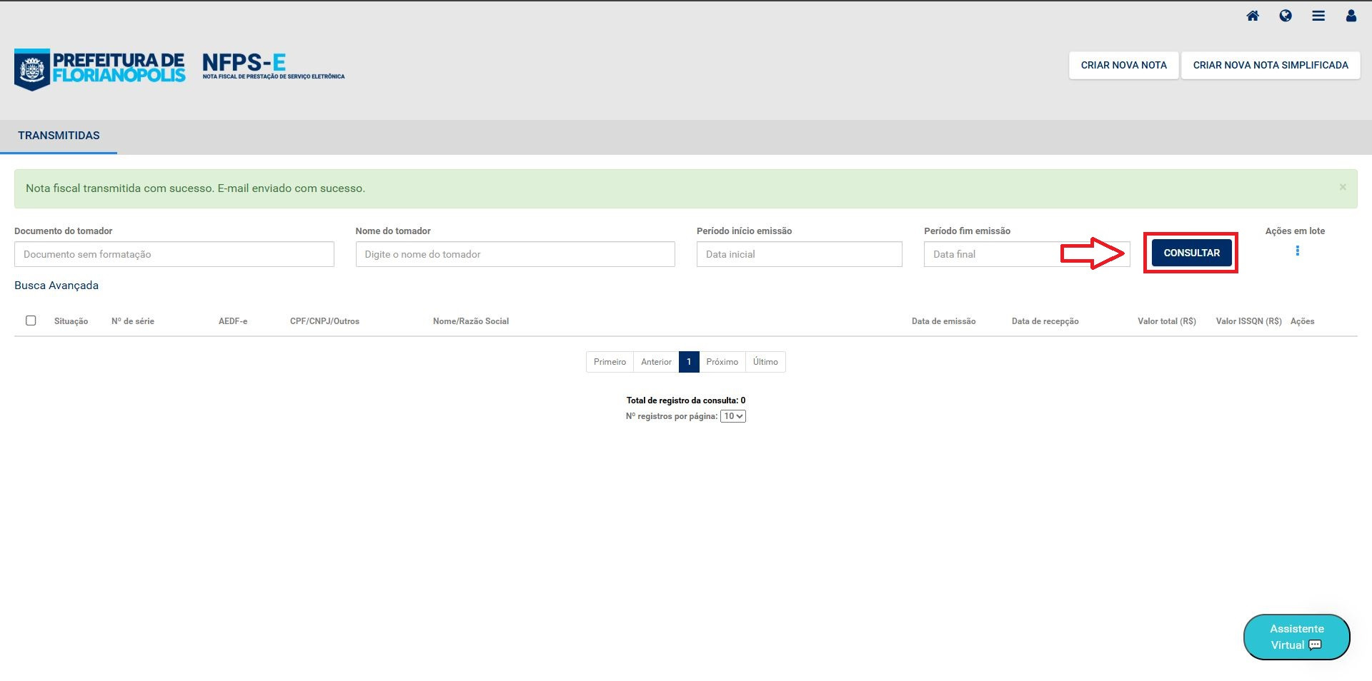Toggle the select-all checkbox in table header

(x=31, y=321)
